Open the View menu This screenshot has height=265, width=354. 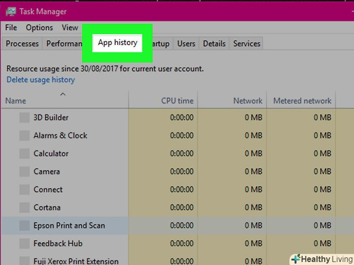[70, 28]
